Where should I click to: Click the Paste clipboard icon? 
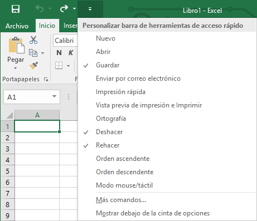pyautogui.click(x=16, y=45)
